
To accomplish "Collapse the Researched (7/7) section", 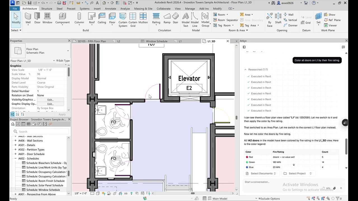I will pyautogui.click(x=245, y=70).
